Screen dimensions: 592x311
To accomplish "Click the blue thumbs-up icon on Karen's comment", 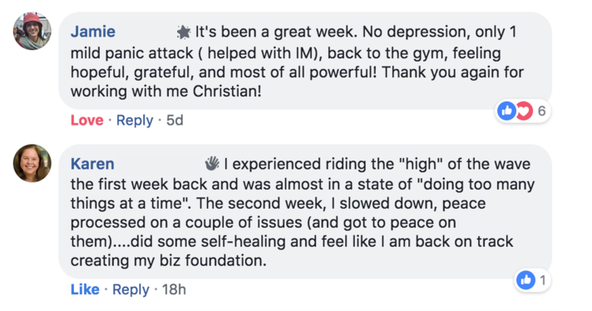I will coord(525,280).
